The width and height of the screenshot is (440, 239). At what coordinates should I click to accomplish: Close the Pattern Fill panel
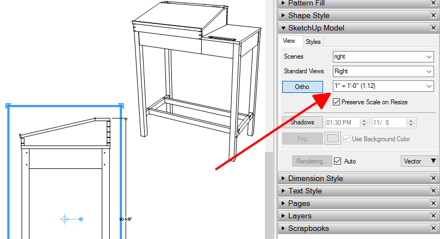[433, 3]
